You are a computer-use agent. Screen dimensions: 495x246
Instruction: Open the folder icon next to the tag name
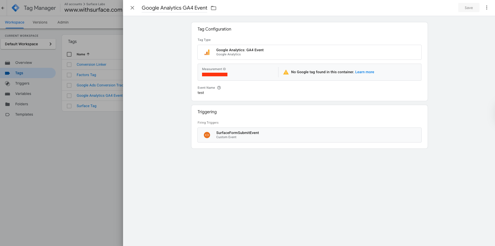coord(213,8)
